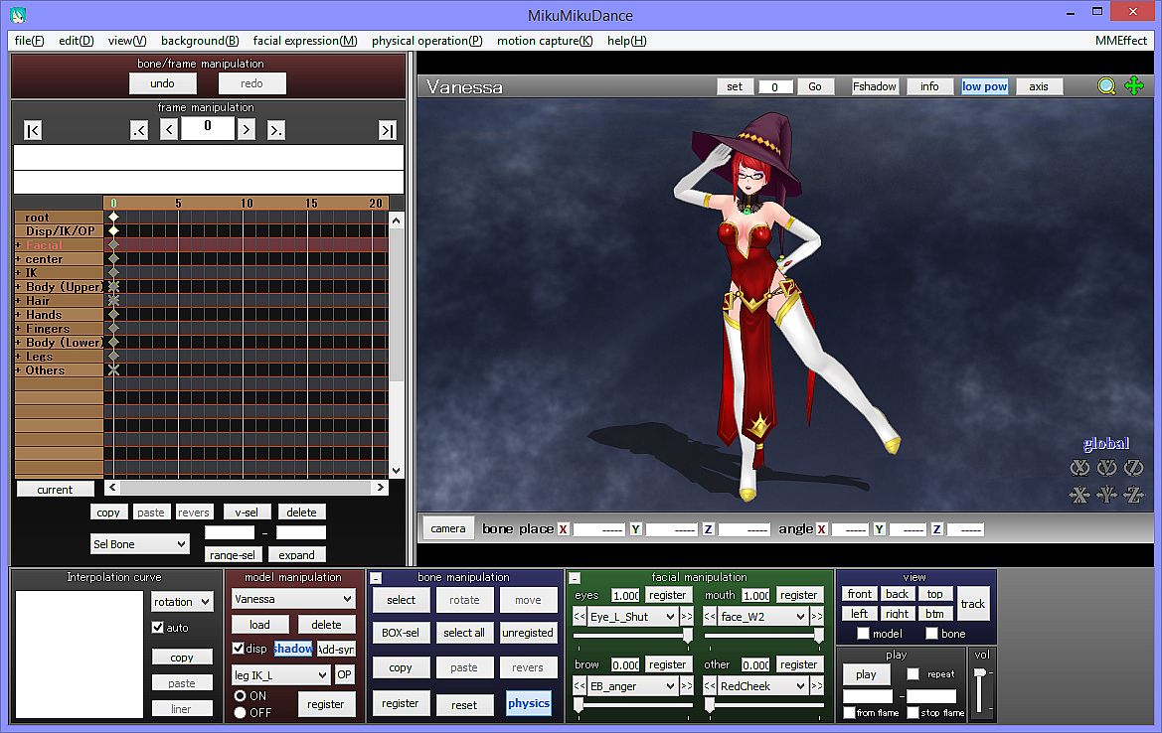Disable the disp model checkbox
The image size is (1162, 733).
point(238,649)
